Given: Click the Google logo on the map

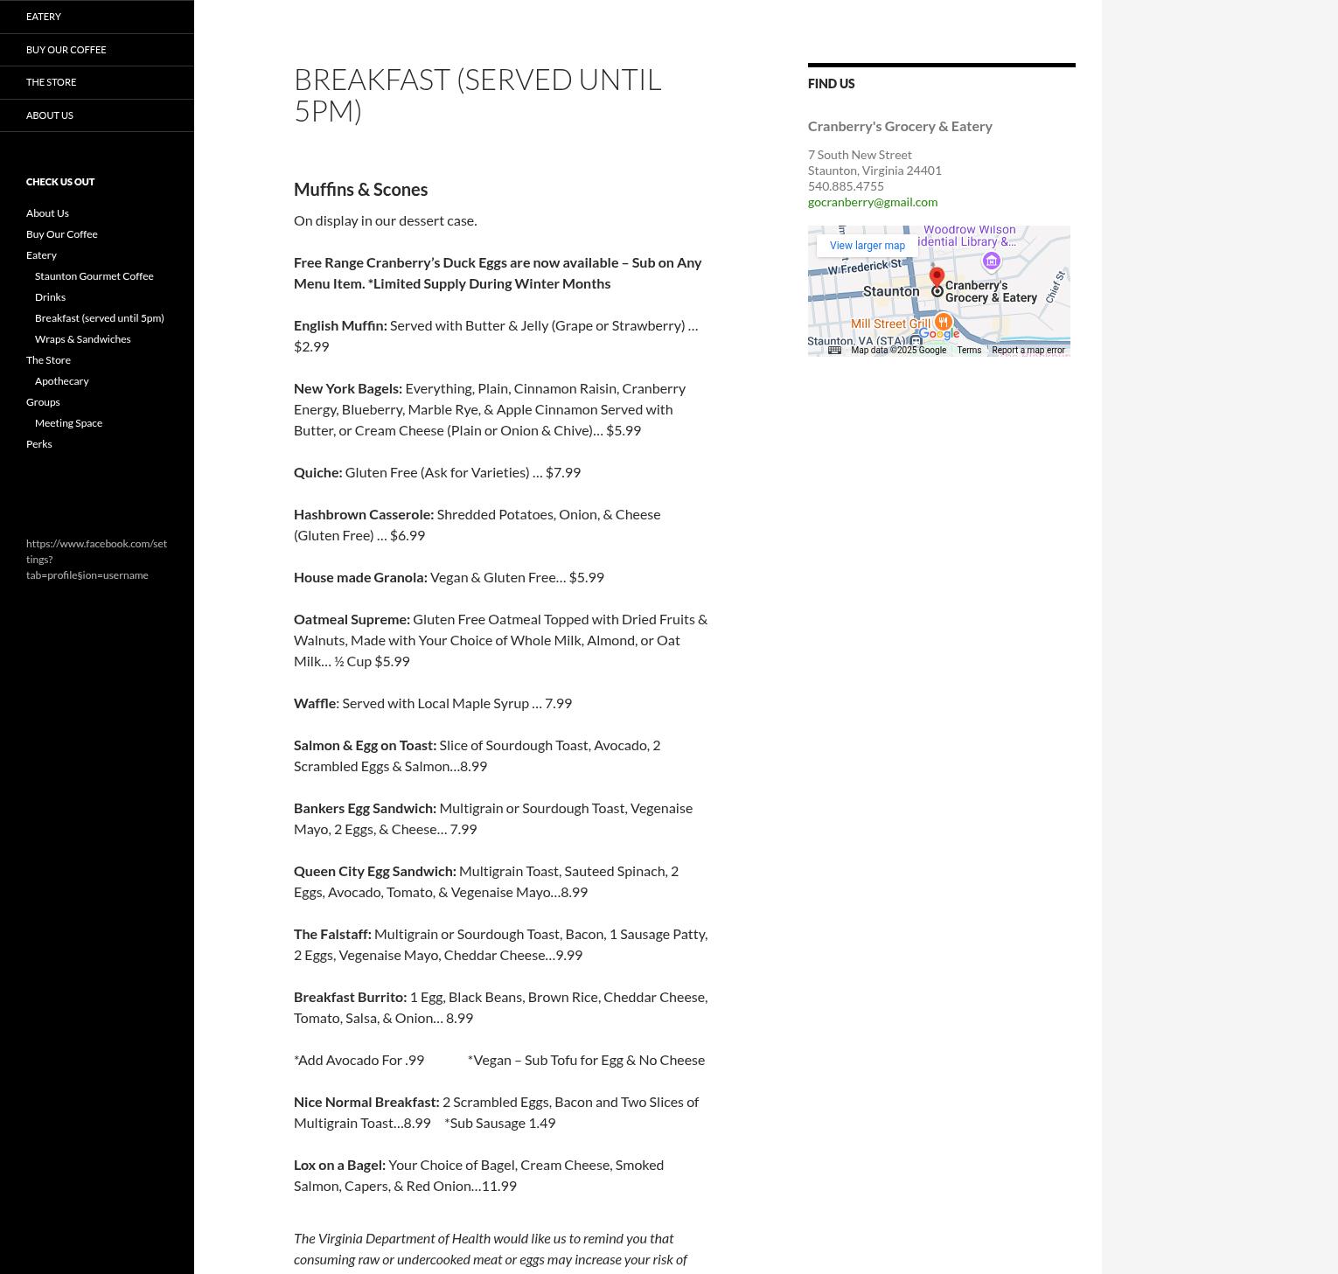Looking at the screenshot, I should pyautogui.click(x=938, y=334).
